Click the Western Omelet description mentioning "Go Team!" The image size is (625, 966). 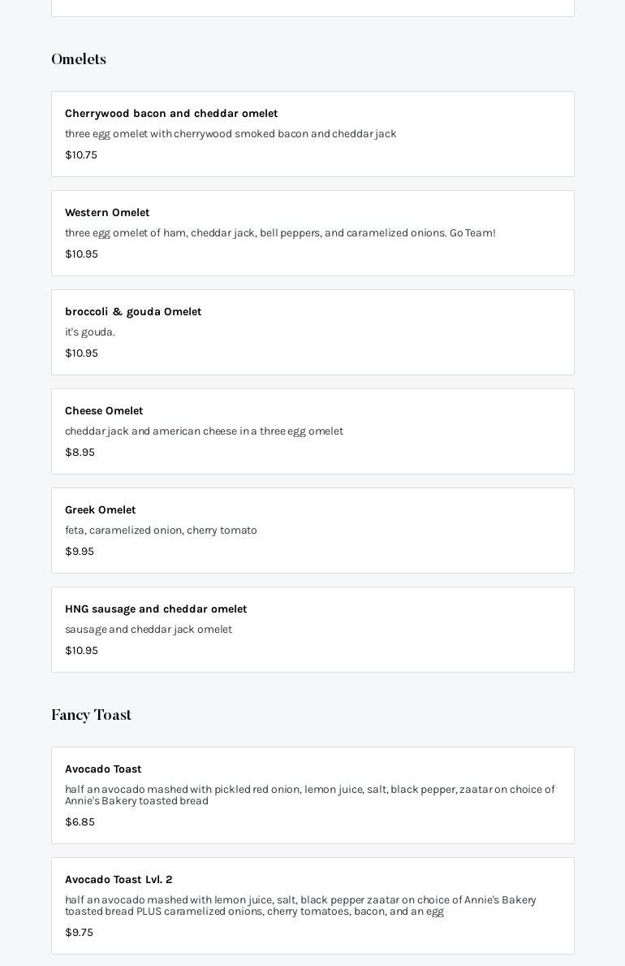pos(280,233)
